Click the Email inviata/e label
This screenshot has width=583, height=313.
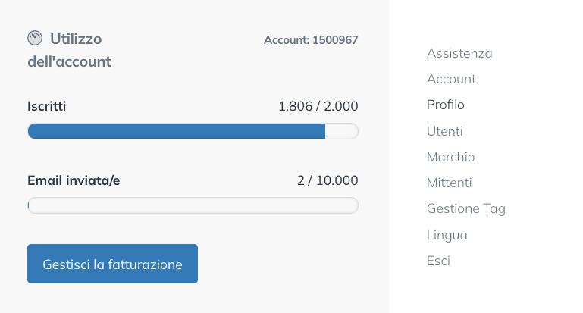click(74, 180)
